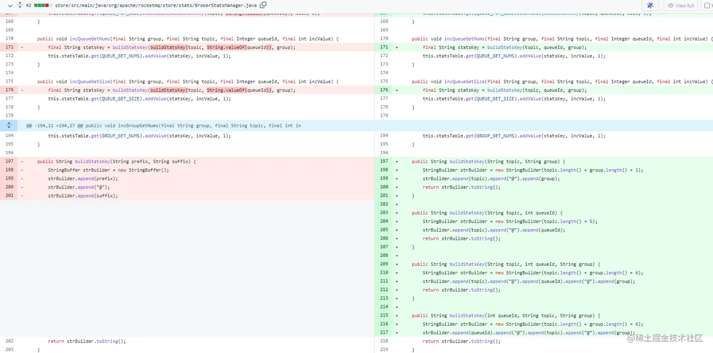The height and width of the screenshot is (353, 713).
Task: Click added line 'strBuilder.append(topic).append("@").append(group);'
Action: click(491, 179)
